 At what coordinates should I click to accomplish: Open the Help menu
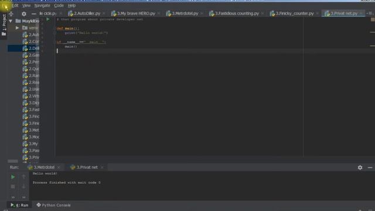(x=71, y=5)
